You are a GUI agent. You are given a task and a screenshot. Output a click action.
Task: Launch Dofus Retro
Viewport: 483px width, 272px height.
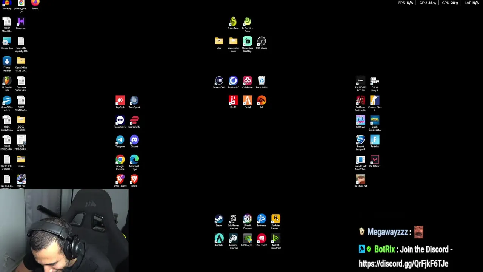(233, 23)
